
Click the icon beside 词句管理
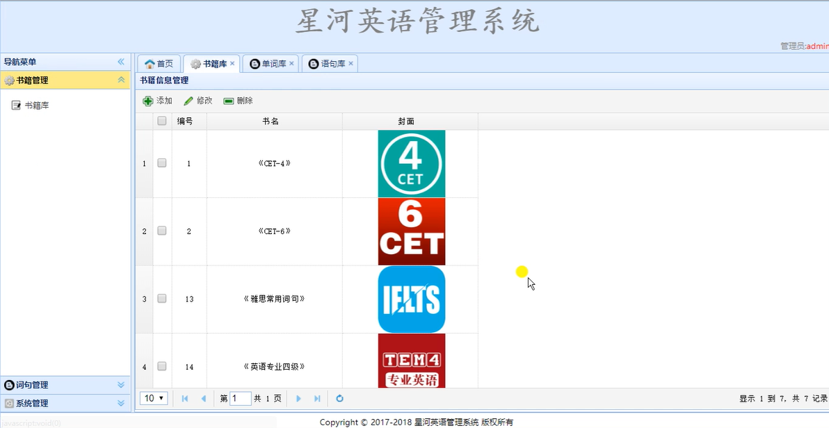pyautogui.click(x=9, y=385)
